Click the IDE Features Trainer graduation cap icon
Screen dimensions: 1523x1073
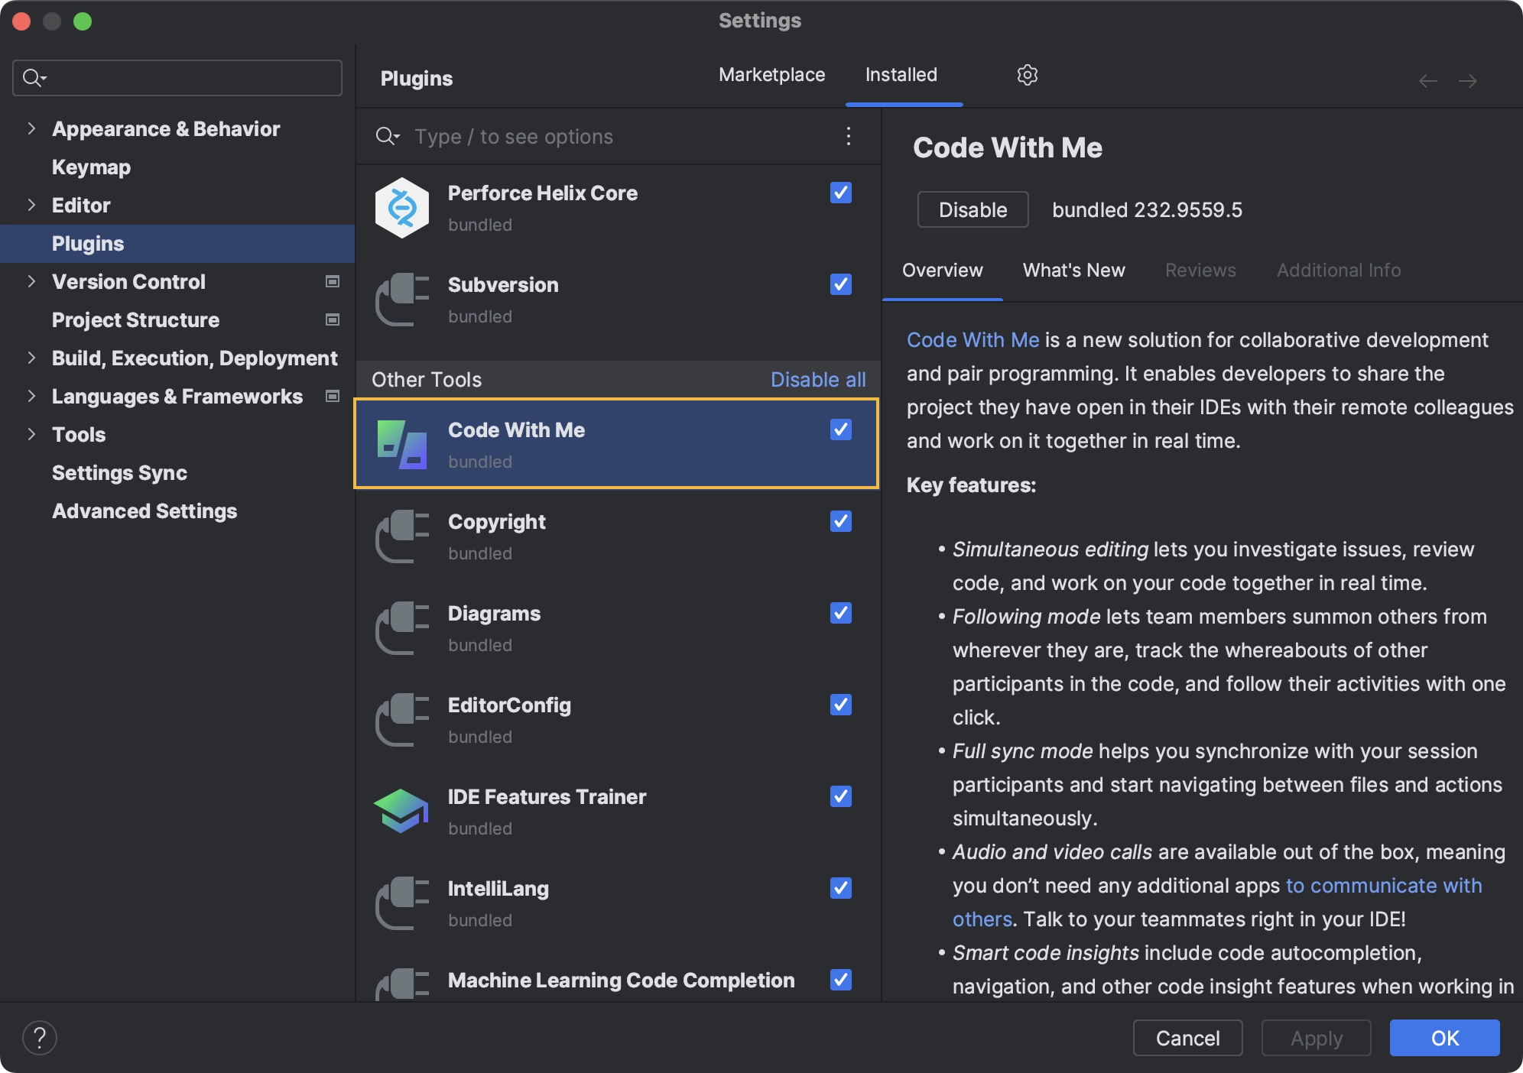click(402, 811)
